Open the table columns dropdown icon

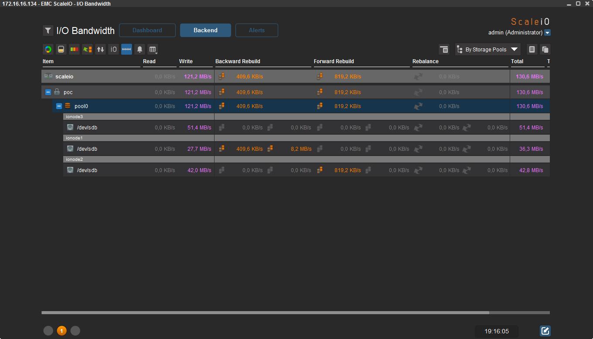(x=153, y=49)
